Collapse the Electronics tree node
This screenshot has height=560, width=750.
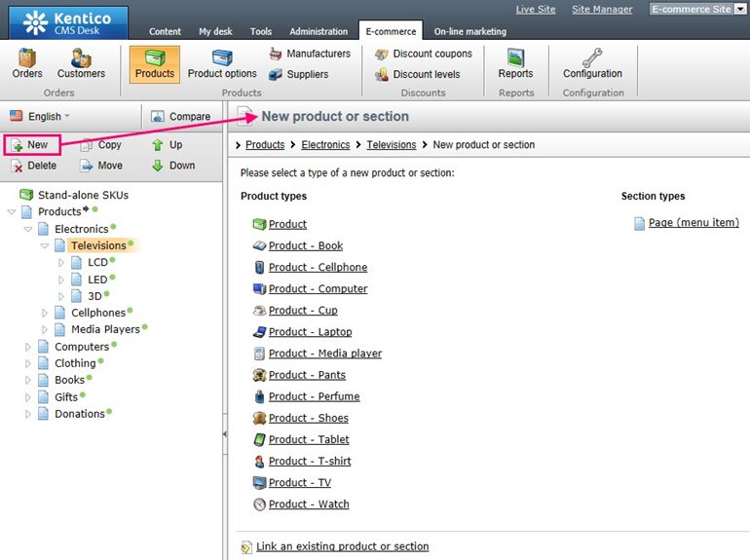[28, 229]
